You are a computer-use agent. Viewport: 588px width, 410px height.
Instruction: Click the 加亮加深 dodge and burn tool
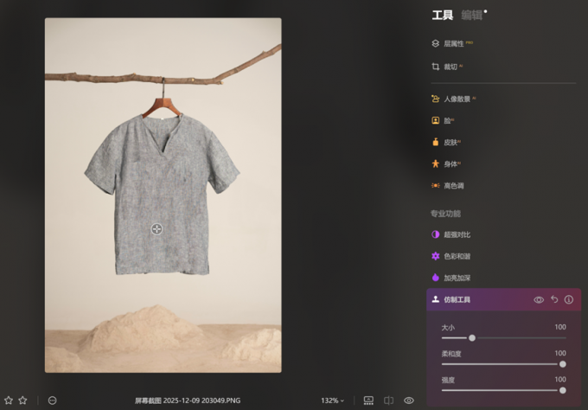pos(457,278)
